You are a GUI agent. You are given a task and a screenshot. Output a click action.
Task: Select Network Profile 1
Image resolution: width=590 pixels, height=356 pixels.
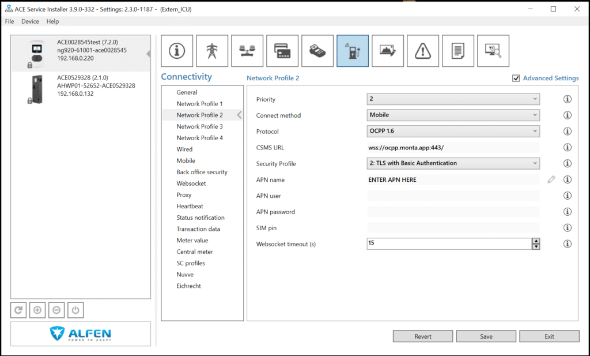coord(199,104)
